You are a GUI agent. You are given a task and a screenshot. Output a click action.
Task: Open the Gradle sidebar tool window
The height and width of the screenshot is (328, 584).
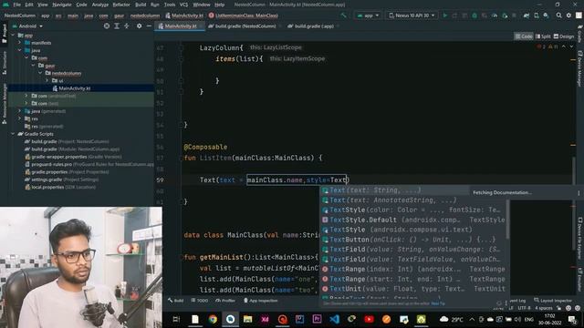(x=580, y=34)
